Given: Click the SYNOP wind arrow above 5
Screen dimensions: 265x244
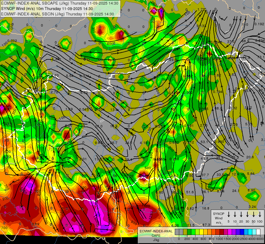Looking at the screenshot, I should tap(229, 214).
